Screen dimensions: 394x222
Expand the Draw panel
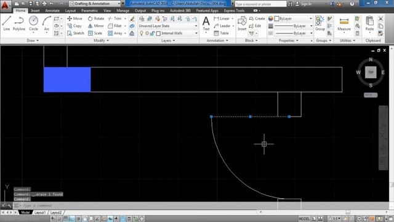(33, 41)
